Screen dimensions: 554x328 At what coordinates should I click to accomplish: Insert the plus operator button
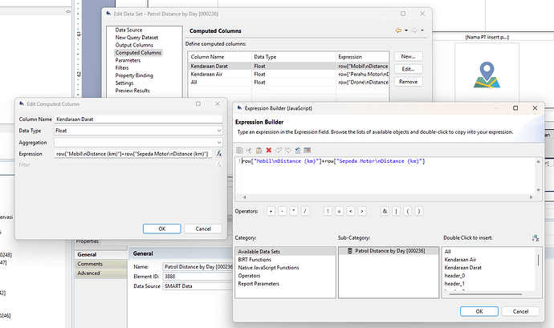coord(271,211)
